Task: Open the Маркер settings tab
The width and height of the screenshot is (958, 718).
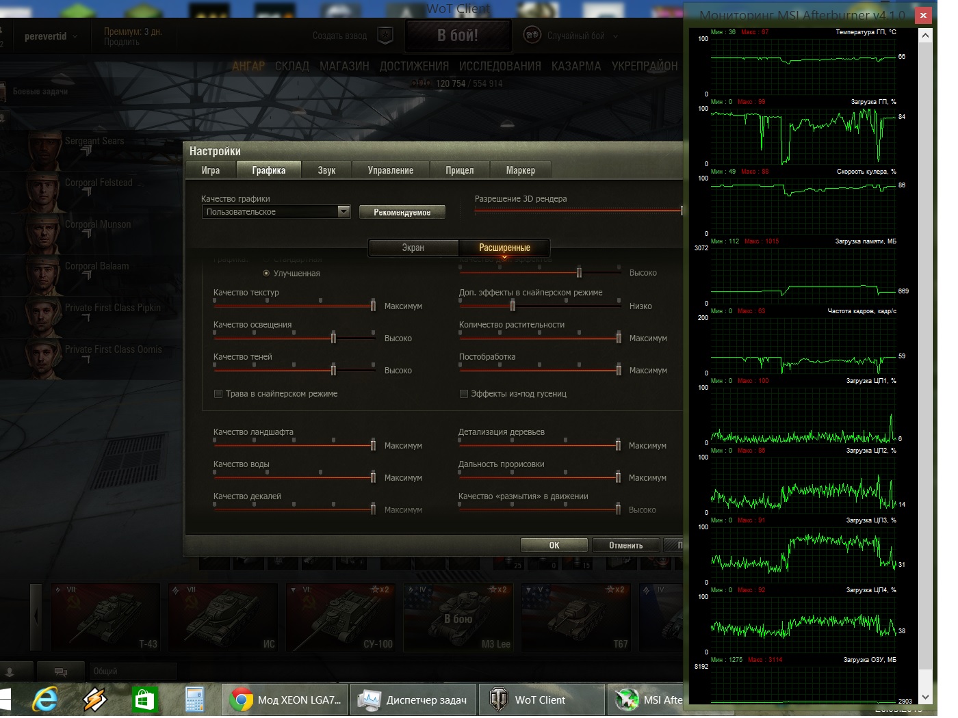Action: click(x=521, y=170)
